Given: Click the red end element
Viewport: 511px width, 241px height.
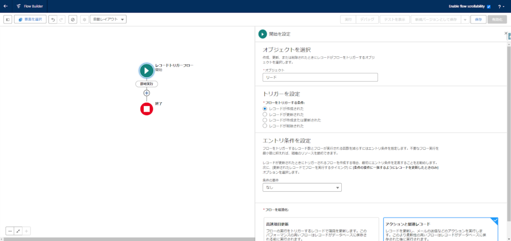Looking at the screenshot, I should pos(146,109).
